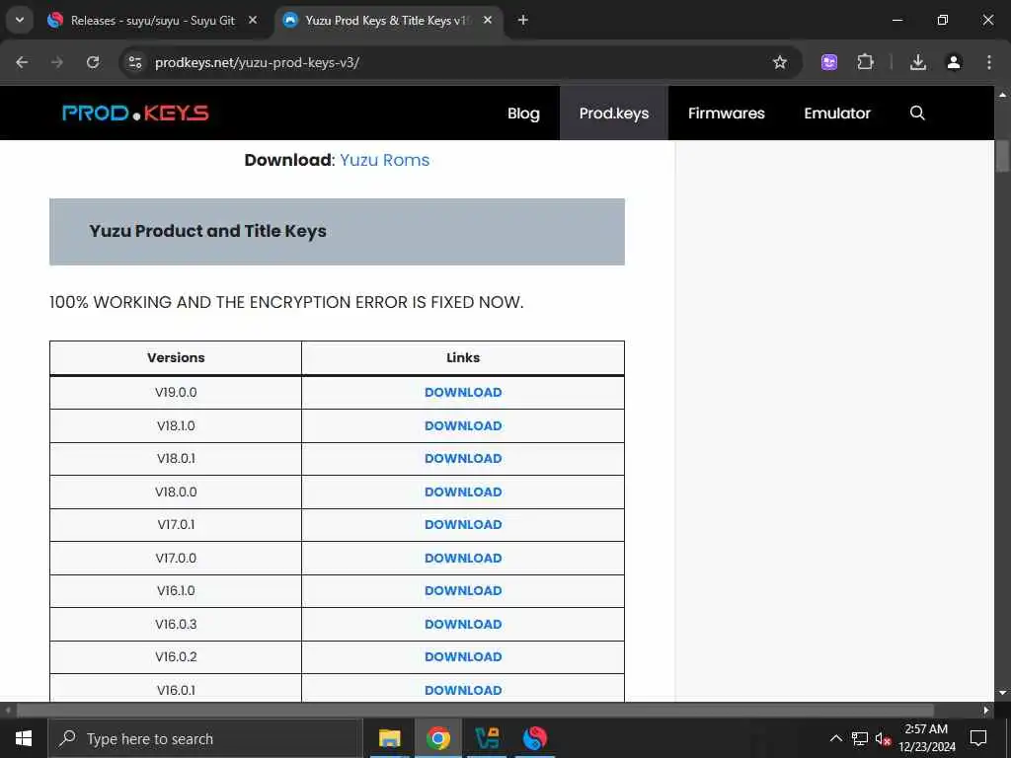1011x758 pixels.
Task: Open the taskbar clock and date
Action: (926, 738)
